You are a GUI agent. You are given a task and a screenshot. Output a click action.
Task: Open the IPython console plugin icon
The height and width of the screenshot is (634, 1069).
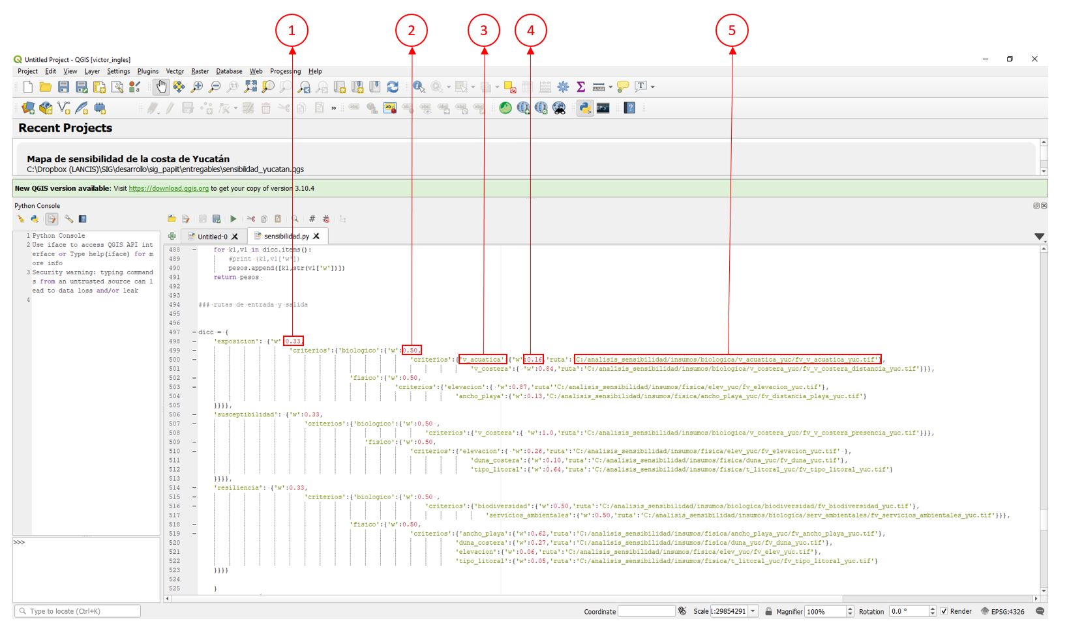tap(603, 108)
